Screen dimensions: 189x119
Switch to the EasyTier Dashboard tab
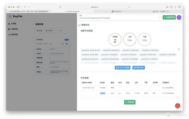[72, 11]
